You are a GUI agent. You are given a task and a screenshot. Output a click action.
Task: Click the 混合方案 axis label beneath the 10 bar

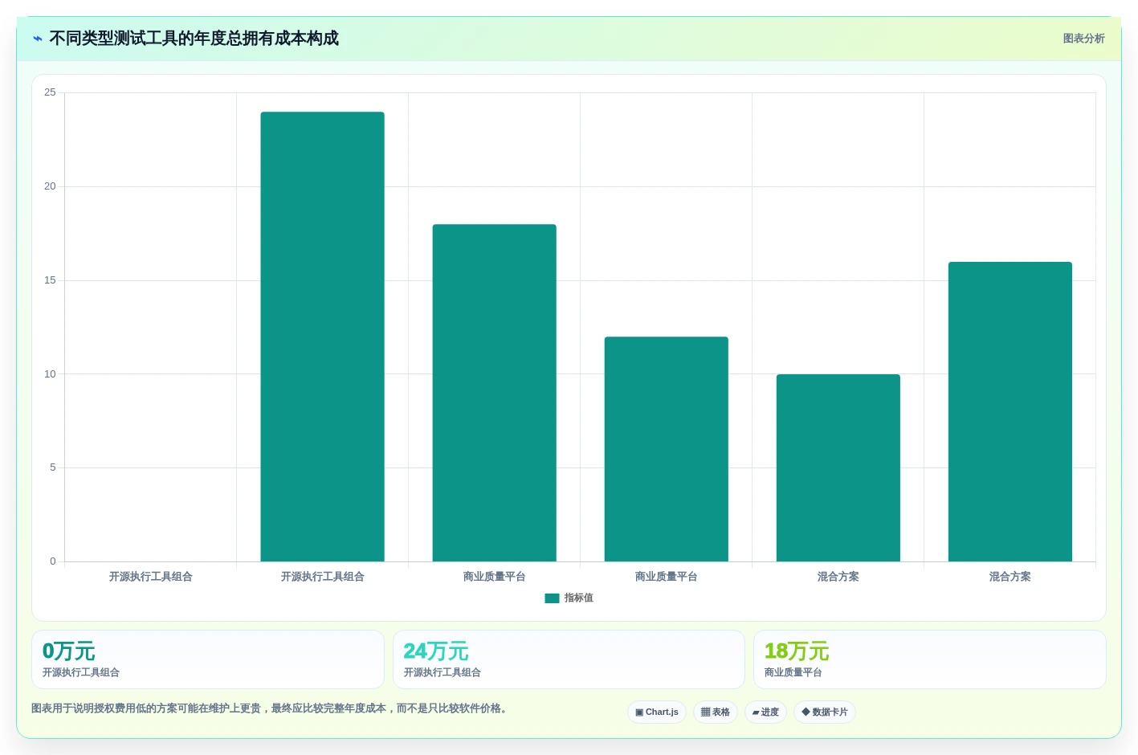pyautogui.click(x=838, y=577)
